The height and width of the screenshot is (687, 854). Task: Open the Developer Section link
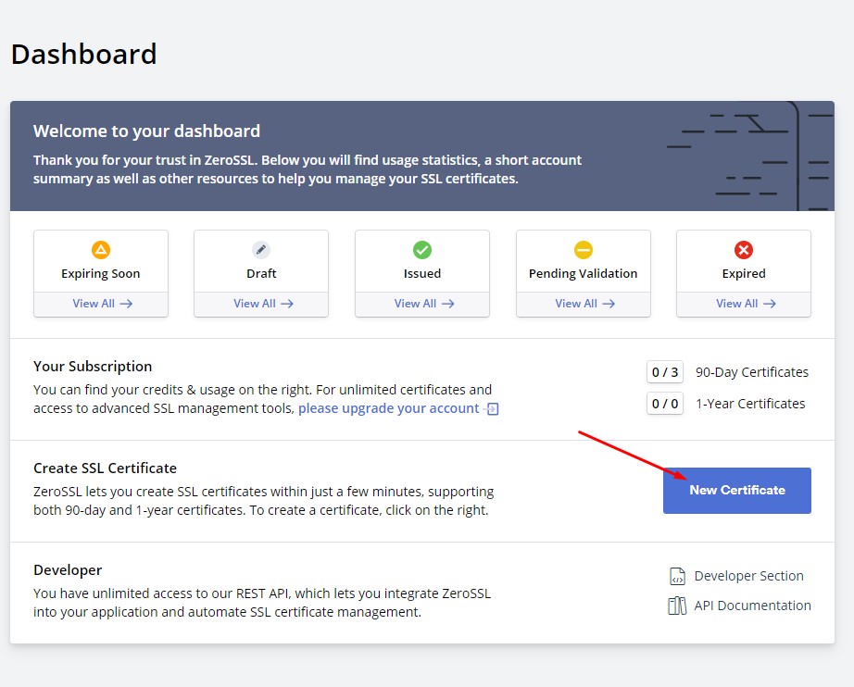coord(749,576)
